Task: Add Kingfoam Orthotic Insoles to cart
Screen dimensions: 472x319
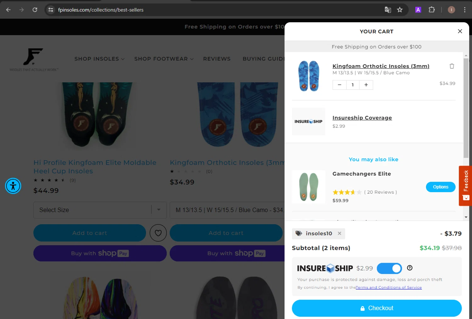Action: click(226, 233)
